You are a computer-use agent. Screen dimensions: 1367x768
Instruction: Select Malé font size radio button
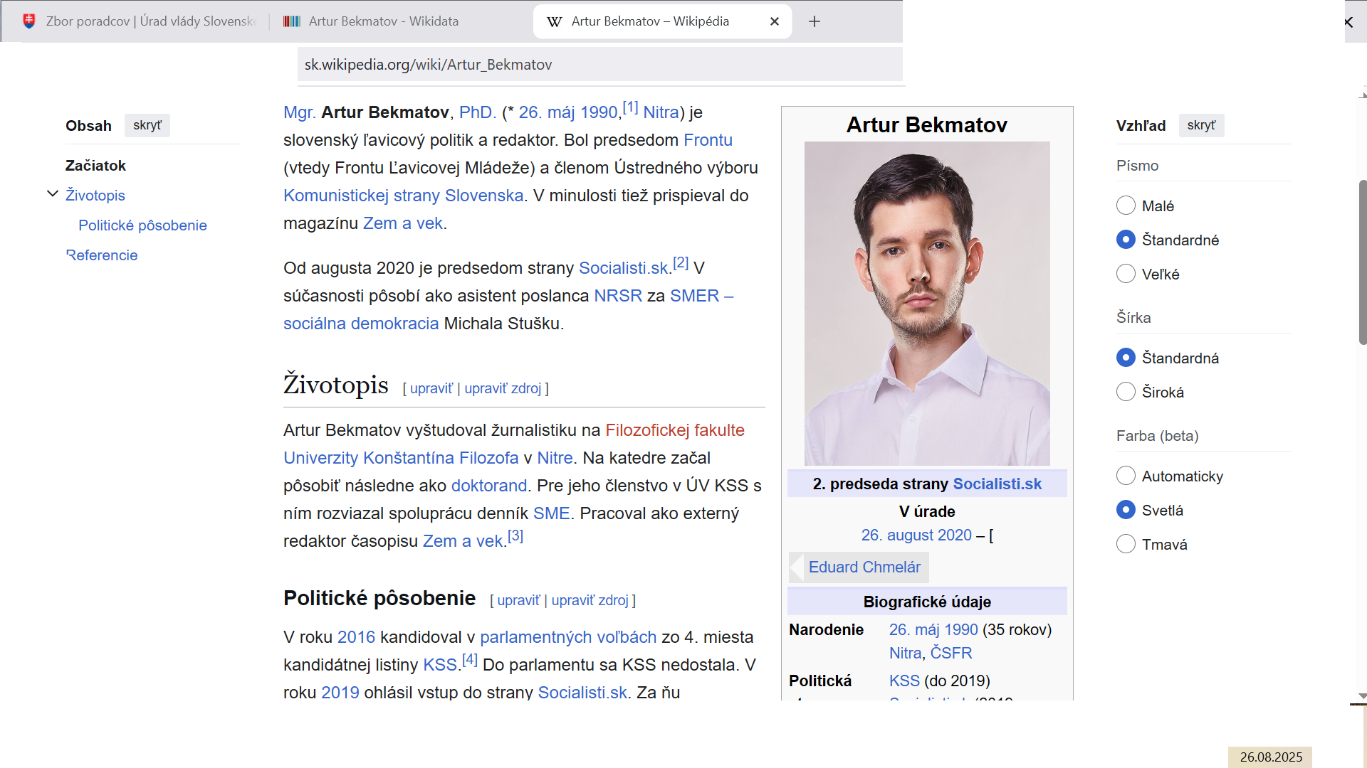pyautogui.click(x=1126, y=206)
